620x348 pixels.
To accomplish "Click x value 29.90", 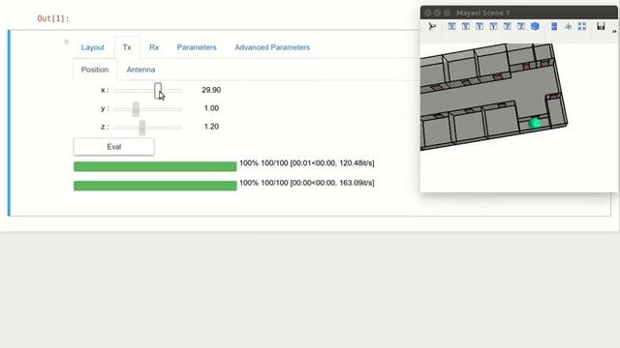I will [x=211, y=90].
